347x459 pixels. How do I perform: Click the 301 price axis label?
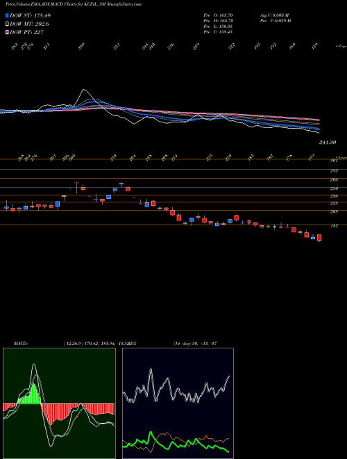[334, 161]
